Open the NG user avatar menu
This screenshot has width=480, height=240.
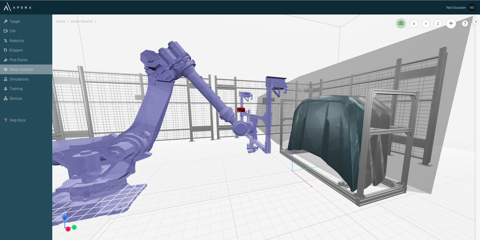[472, 7]
